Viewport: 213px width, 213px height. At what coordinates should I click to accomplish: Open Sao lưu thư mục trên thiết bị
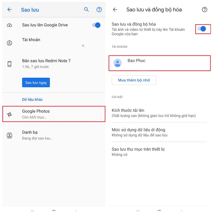pyautogui.click(x=159, y=152)
